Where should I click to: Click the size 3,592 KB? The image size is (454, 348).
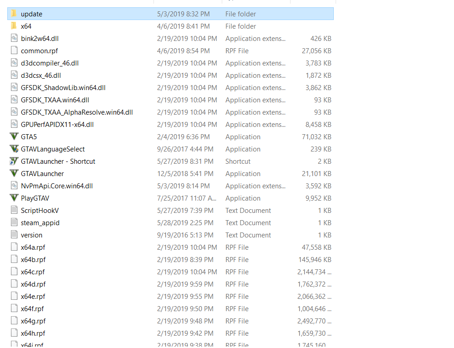click(x=318, y=186)
